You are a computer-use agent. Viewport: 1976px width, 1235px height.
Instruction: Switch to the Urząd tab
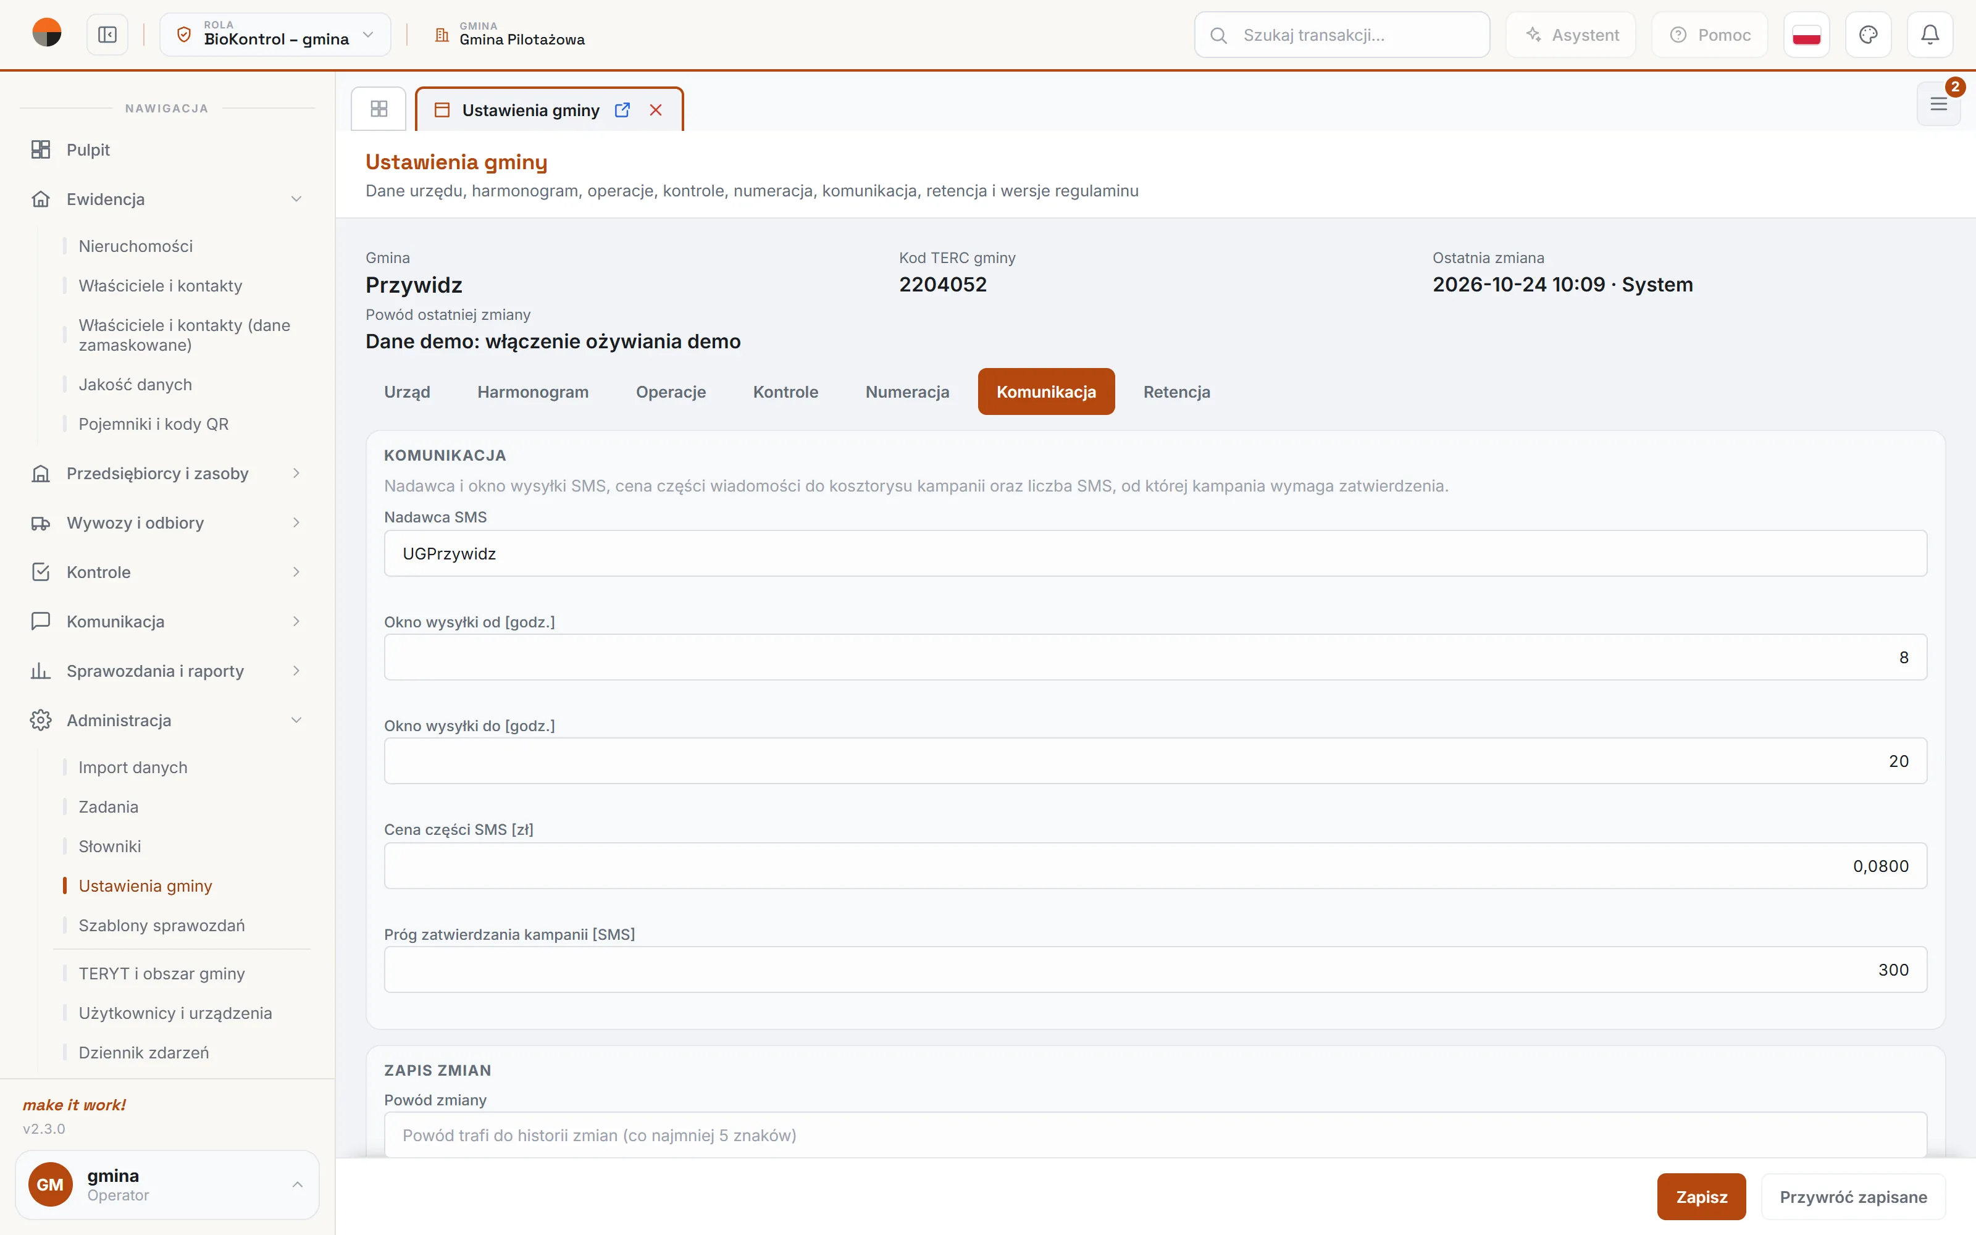tap(407, 392)
